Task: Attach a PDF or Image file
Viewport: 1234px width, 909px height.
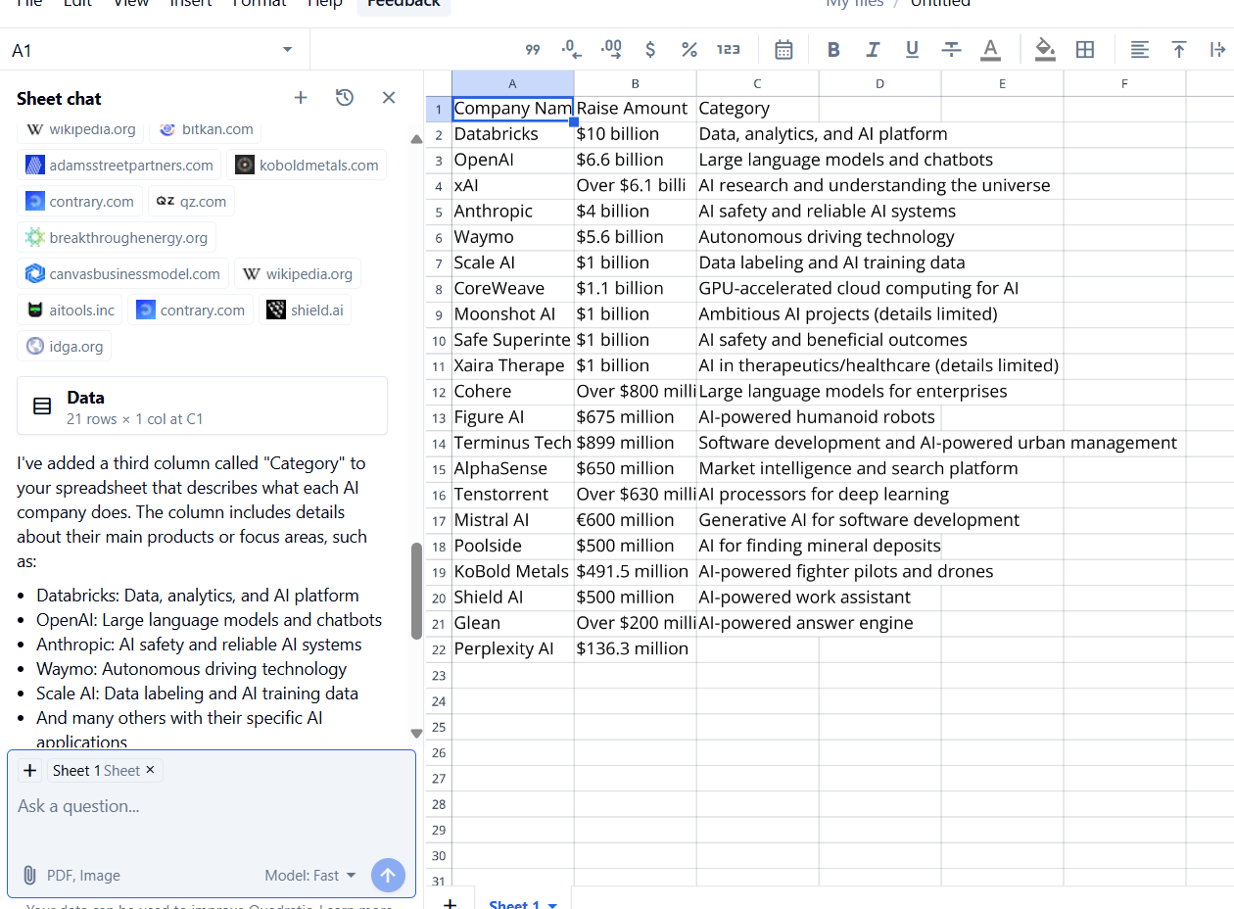Action: pyautogui.click(x=71, y=875)
